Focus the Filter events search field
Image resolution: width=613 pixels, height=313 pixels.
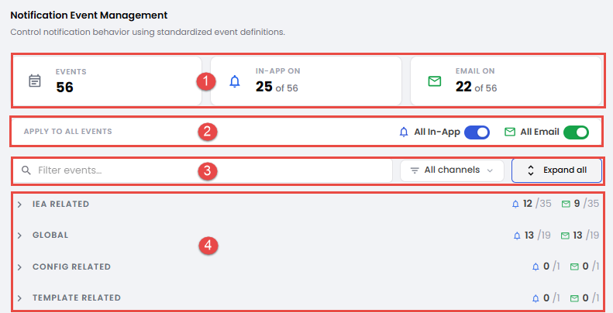tap(203, 170)
